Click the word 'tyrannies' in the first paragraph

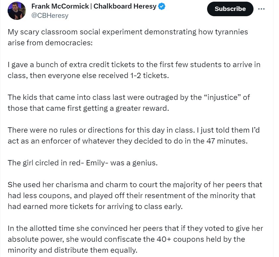(x=231, y=32)
